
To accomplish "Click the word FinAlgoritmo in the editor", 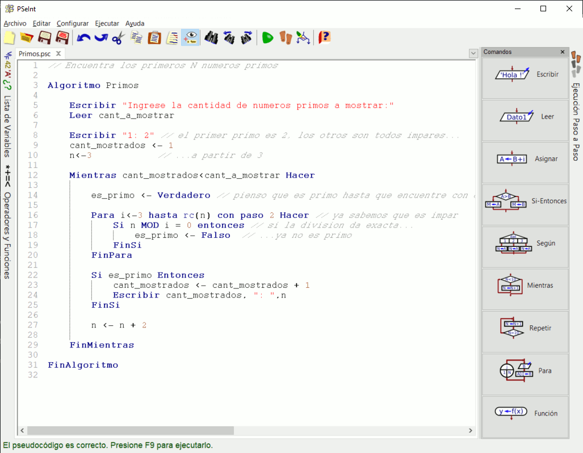I will [83, 365].
